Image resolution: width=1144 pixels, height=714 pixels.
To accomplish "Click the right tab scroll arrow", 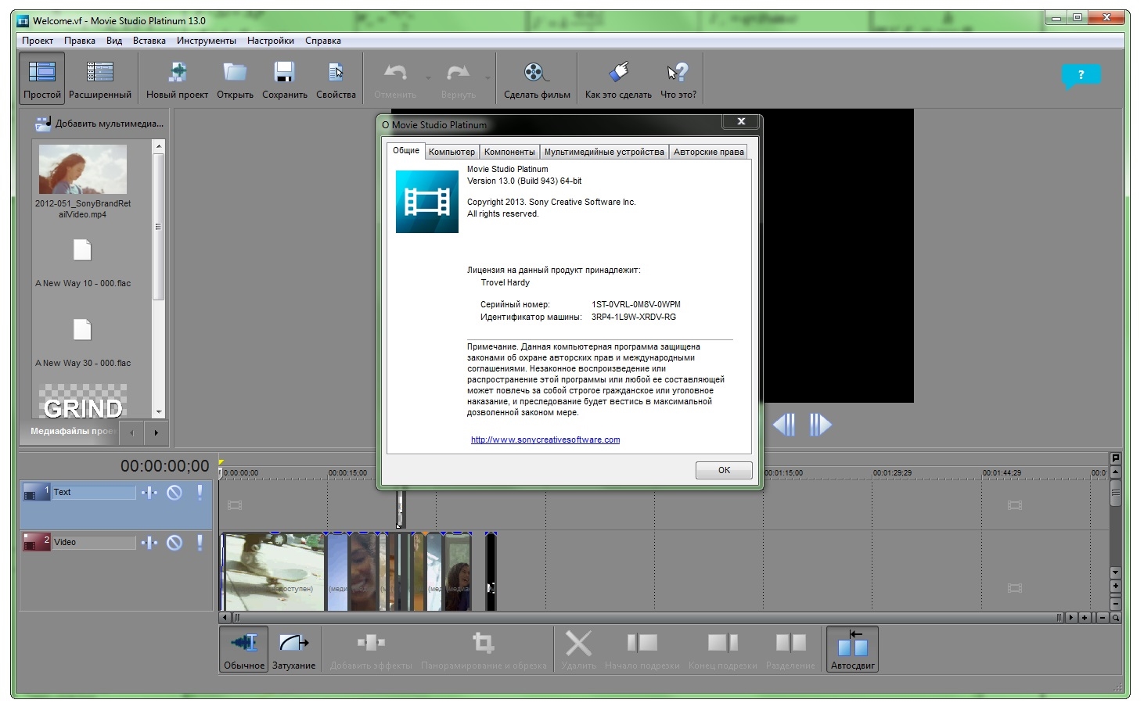I will (x=156, y=432).
